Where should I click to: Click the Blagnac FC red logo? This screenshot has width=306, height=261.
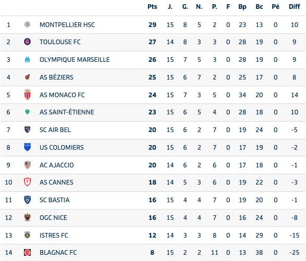pyautogui.click(x=27, y=253)
